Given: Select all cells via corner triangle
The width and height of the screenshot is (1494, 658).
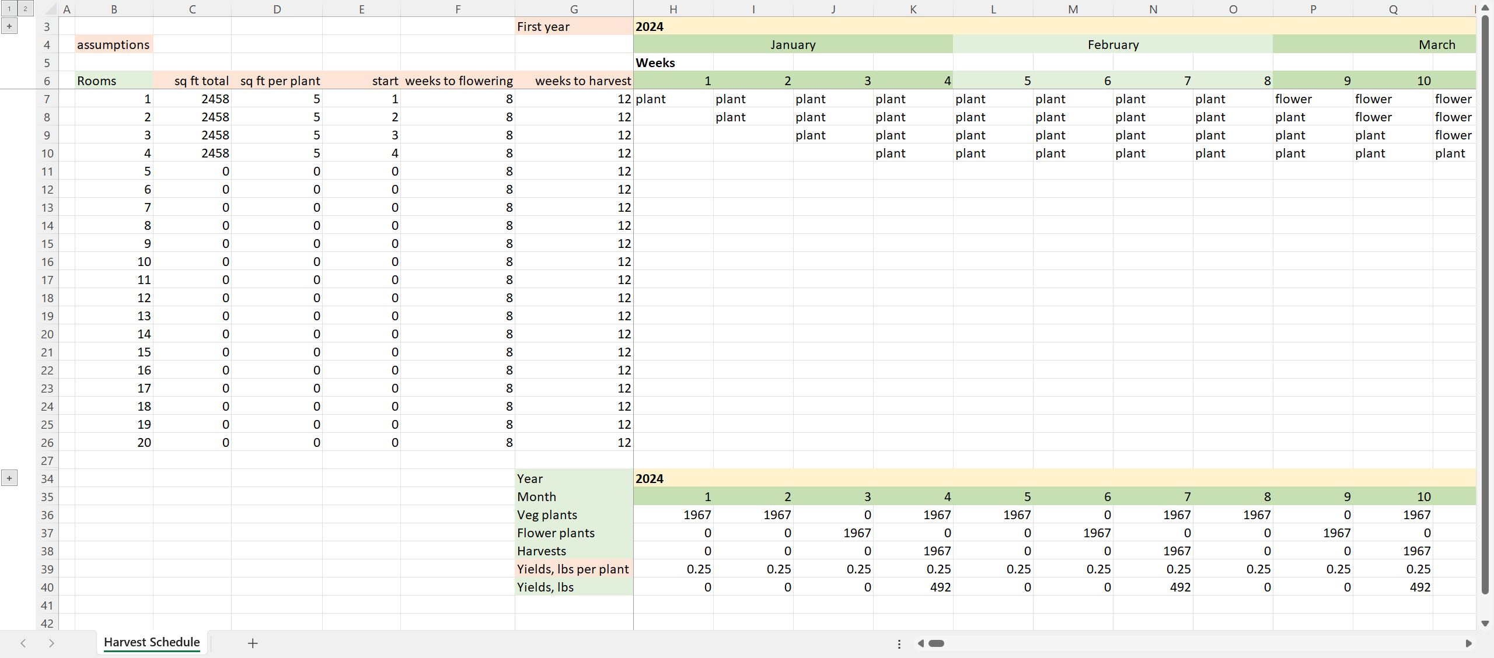Looking at the screenshot, I should (x=50, y=9).
